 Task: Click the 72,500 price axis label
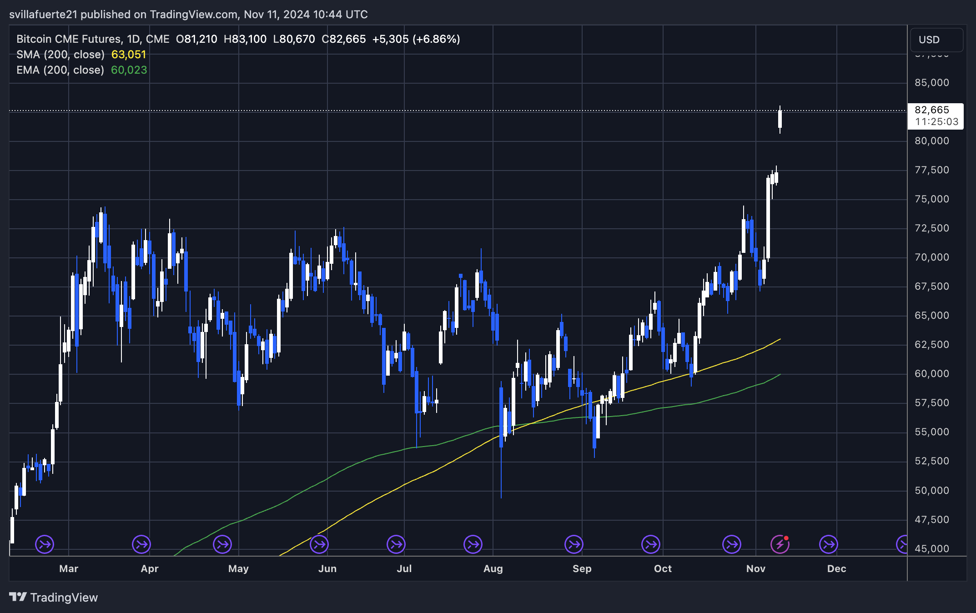coord(932,228)
